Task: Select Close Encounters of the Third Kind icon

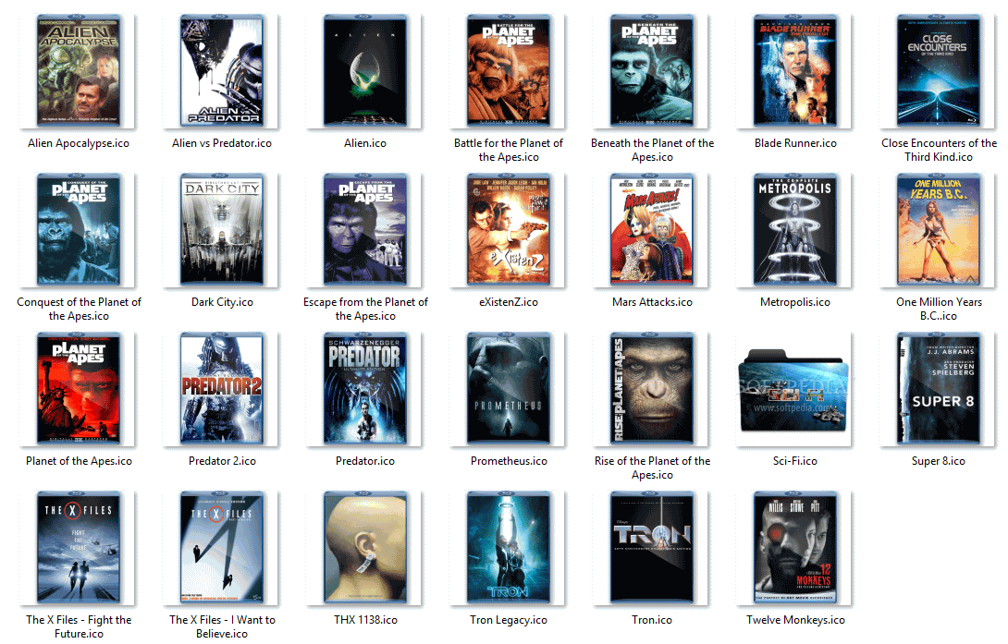Action: click(939, 70)
